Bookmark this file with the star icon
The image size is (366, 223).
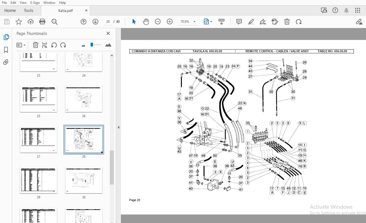(x=19, y=22)
